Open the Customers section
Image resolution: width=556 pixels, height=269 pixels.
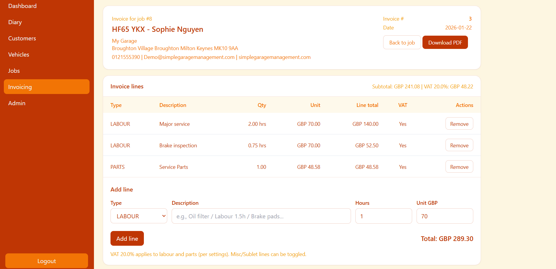point(22,38)
